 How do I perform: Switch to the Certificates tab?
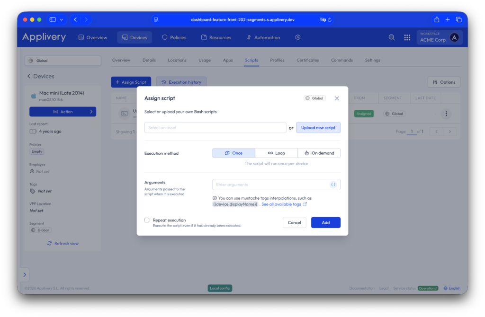tap(307, 60)
